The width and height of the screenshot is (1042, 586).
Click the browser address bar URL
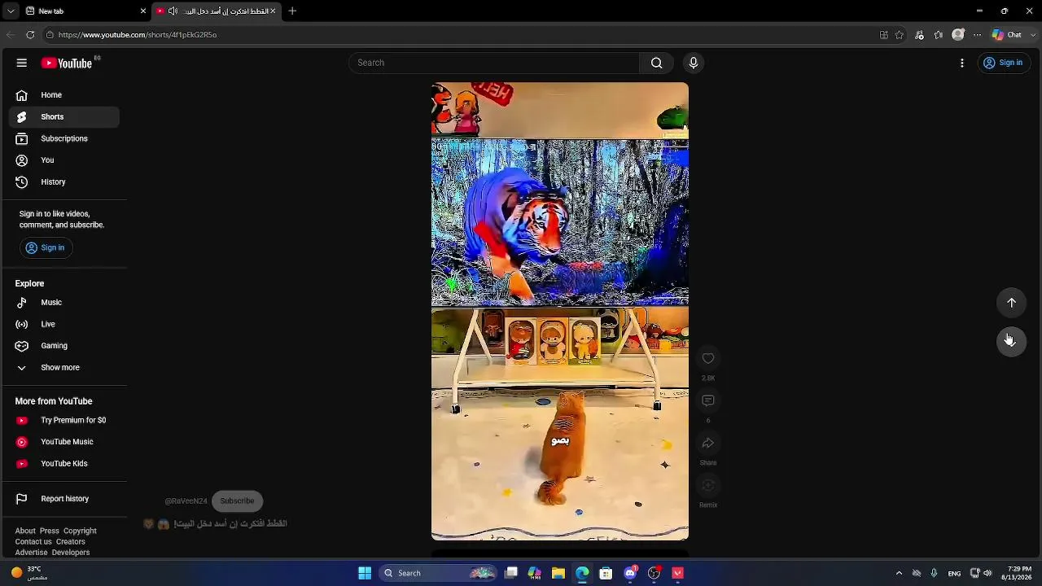point(138,35)
